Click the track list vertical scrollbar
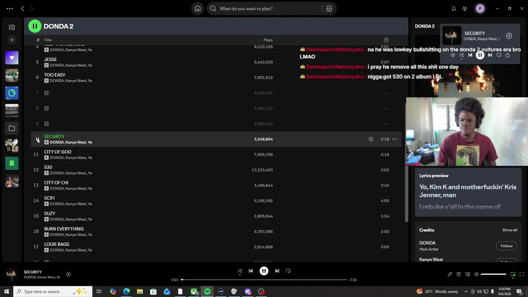This screenshot has width=528, height=297. tap(406, 162)
